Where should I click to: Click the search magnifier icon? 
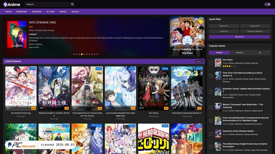(72, 4)
